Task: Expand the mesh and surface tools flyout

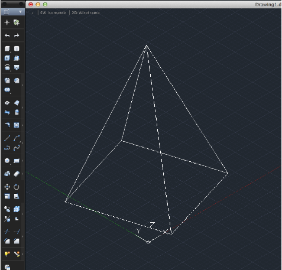Action: click(22, 108)
